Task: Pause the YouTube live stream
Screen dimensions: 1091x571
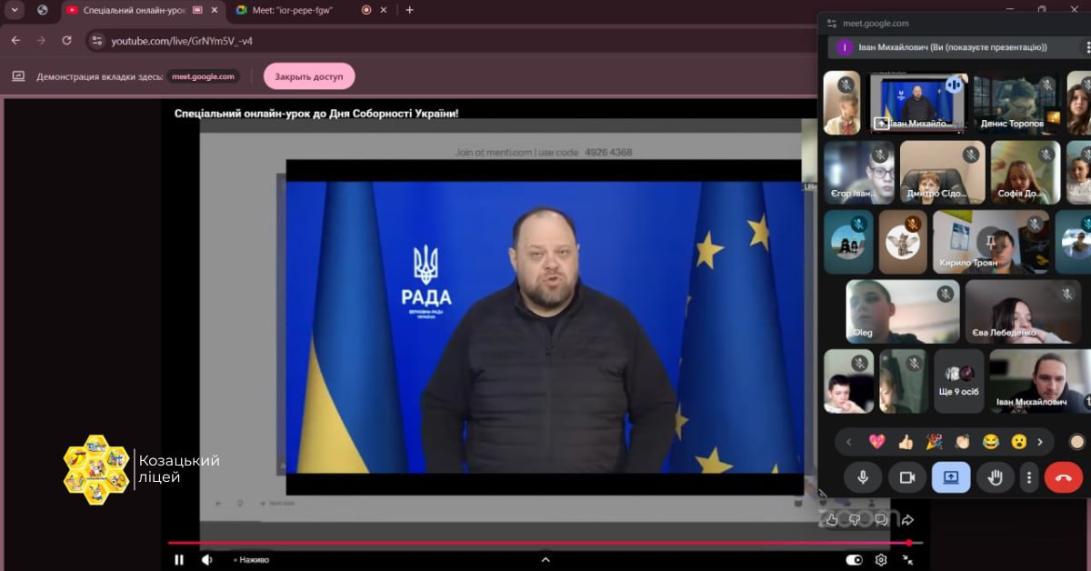Action: click(x=179, y=560)
